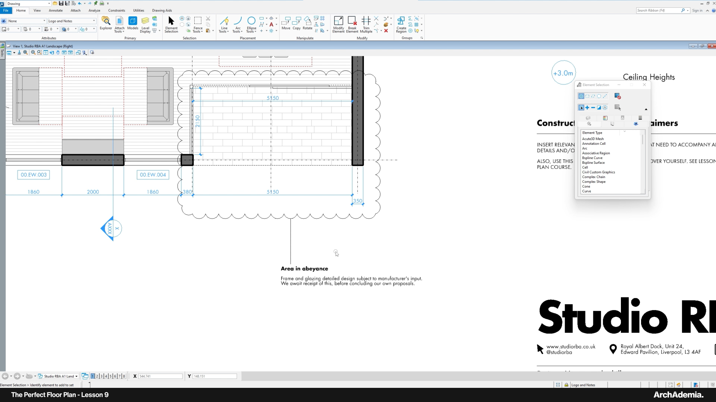
Task: Click Zoom Out in the view toolbar
Action: point(33,52)
